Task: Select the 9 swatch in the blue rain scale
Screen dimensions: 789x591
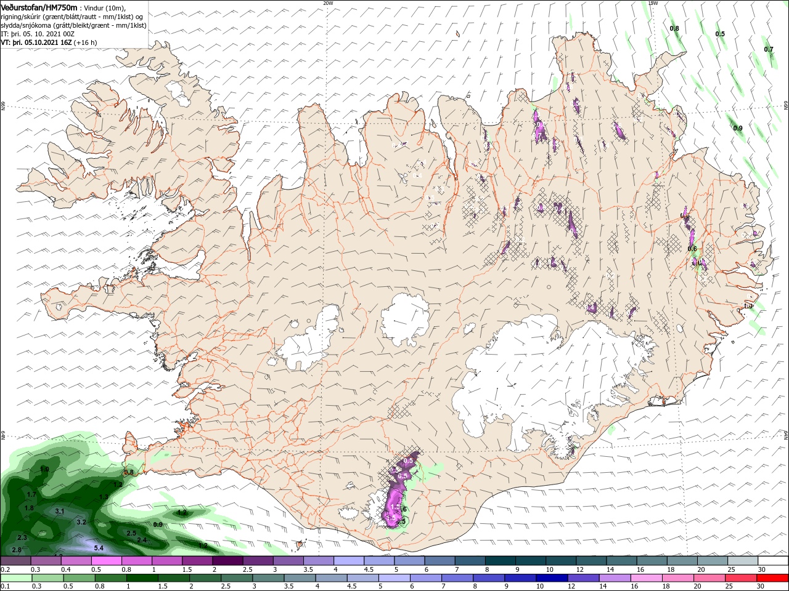Action: [520, 578]
